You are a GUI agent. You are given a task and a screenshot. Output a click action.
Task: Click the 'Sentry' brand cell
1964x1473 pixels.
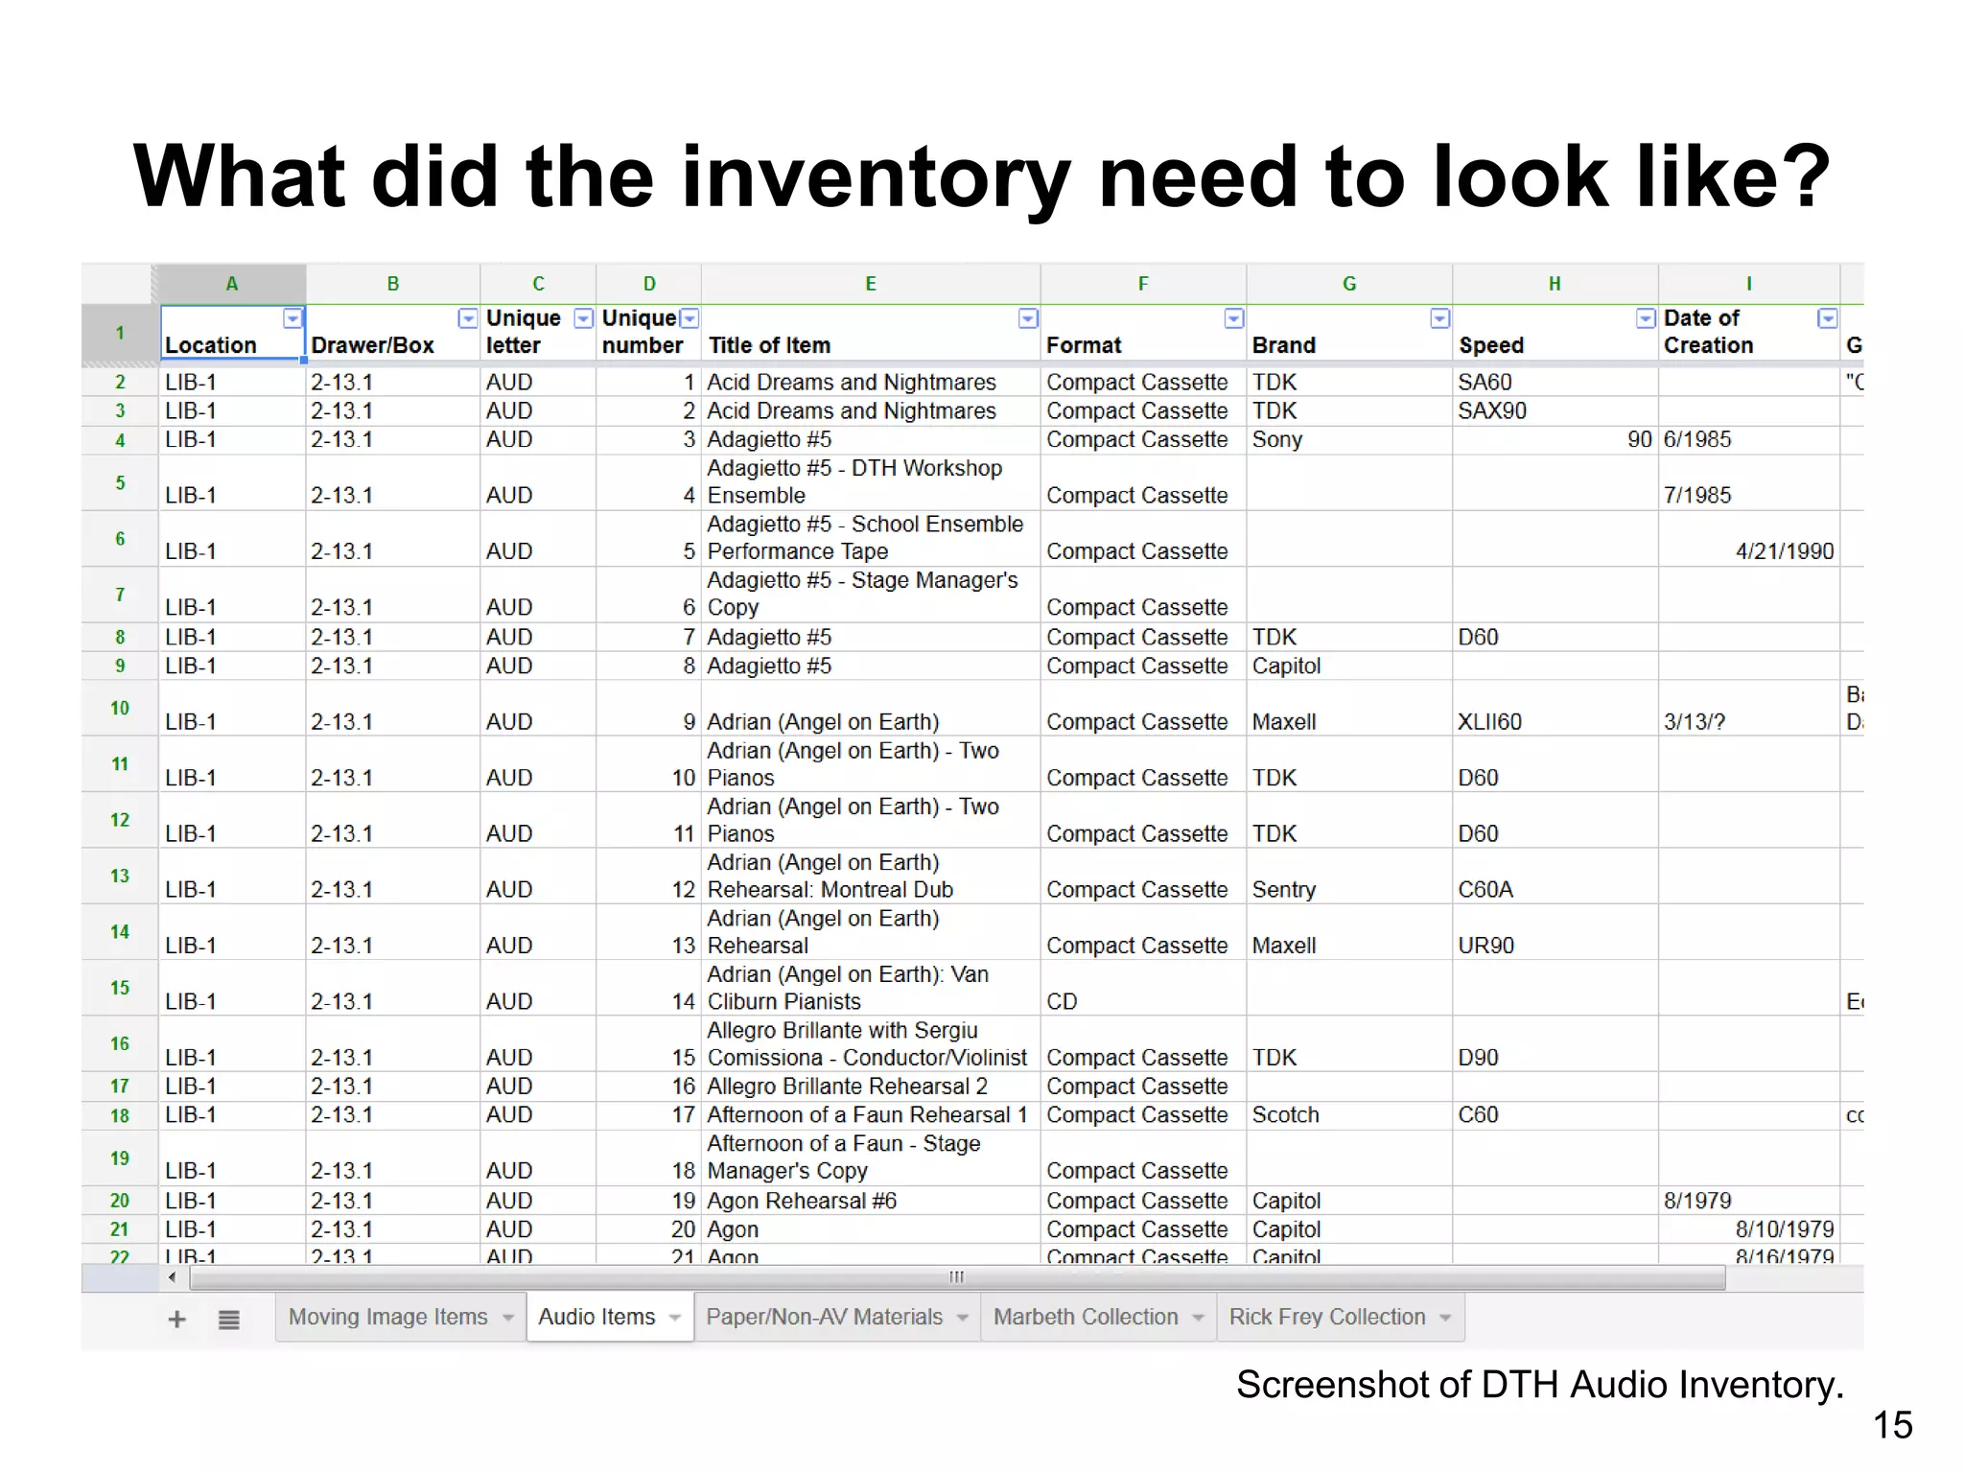1349,876
